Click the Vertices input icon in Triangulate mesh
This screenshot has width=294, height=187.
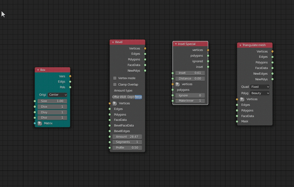point(242,99)
